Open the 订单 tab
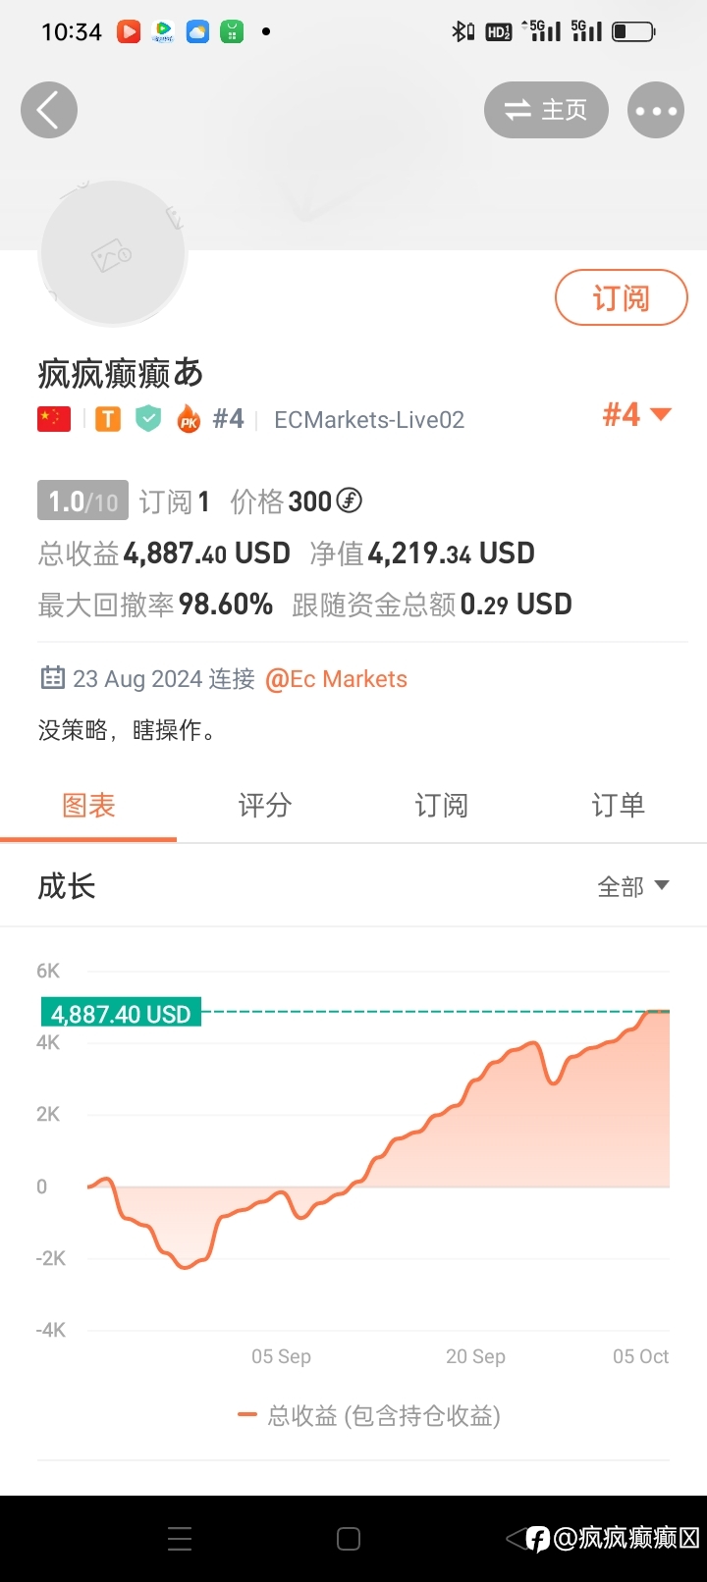 pyautogui.click(x=619, y=806)
